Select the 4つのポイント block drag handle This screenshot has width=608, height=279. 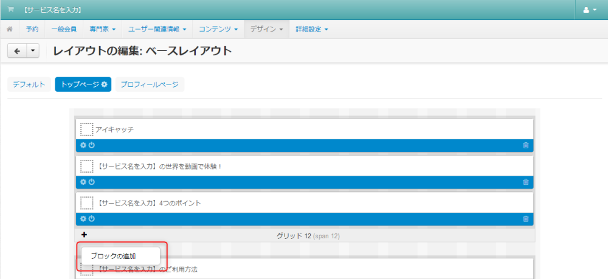[x=87, y=203]
